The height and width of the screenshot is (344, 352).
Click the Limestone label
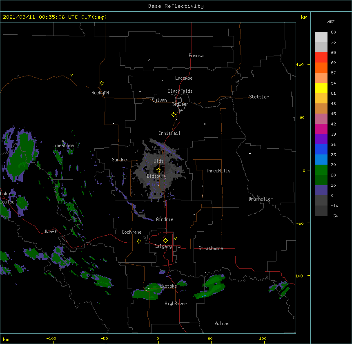62,145
